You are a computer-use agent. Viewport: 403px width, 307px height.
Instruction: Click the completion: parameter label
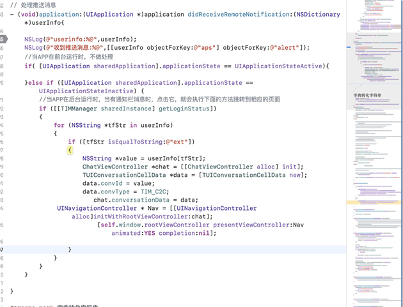[x=178, y=233]
